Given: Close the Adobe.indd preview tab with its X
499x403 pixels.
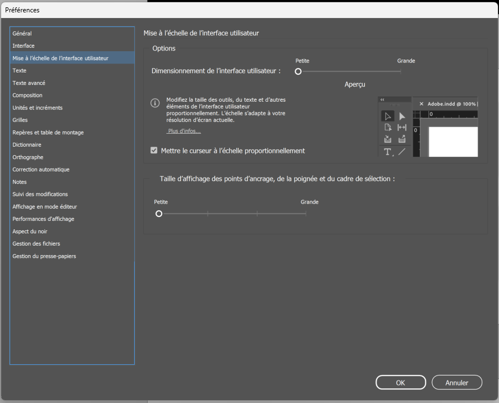Looking at the screenshot, I should pos(422,104).
